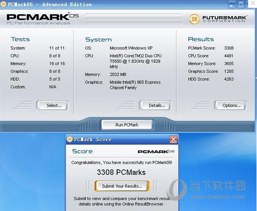The height and width of the screenshot is (211, 257).
Task: Maximize the PCMark05 main window
Action: [241, 4]
